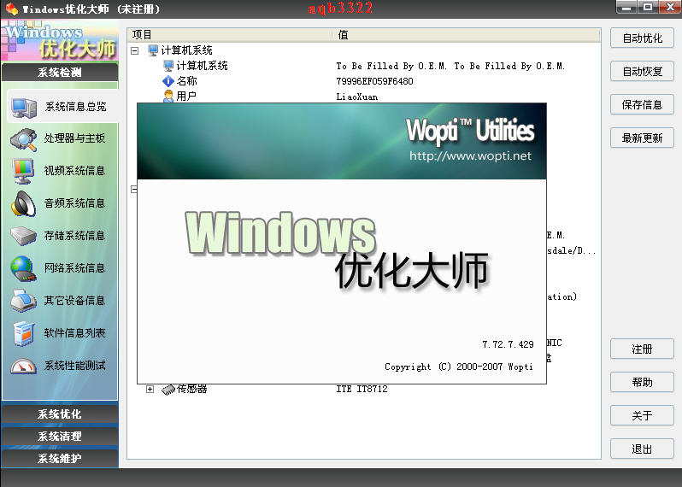682x487 pixels.
Task: Click the 79996EF059F6480 name value
Action: click(x=374, y=81)
